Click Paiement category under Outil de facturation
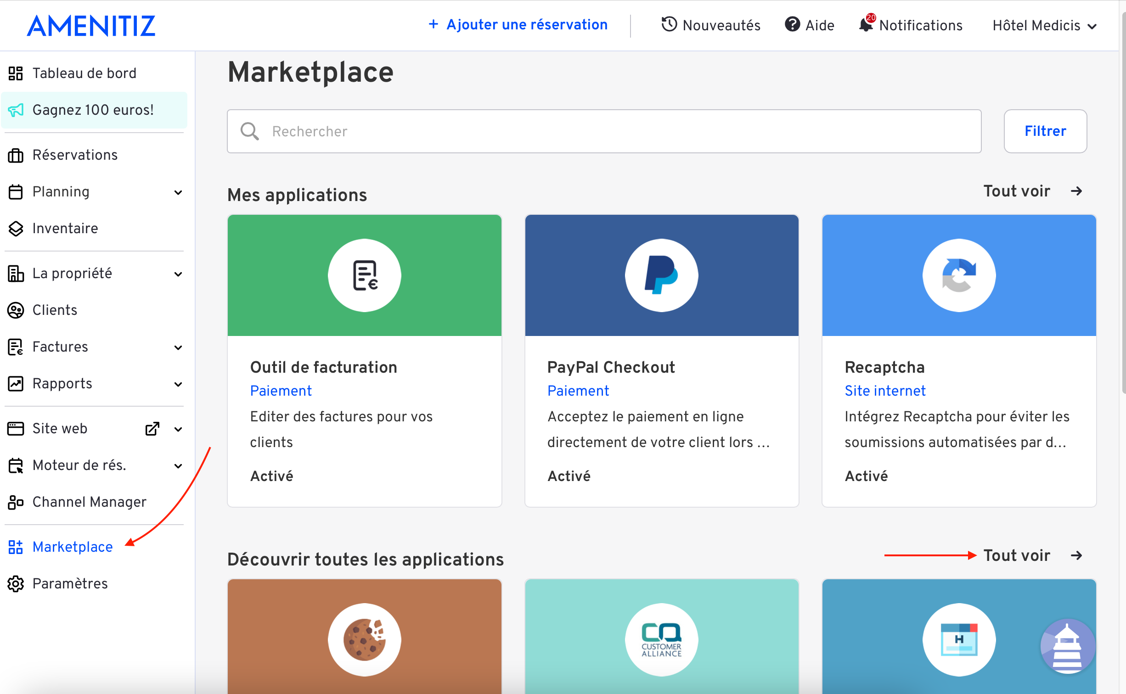Image resolution: width=1126 pixels, height=694 pixels. point(281,391)
